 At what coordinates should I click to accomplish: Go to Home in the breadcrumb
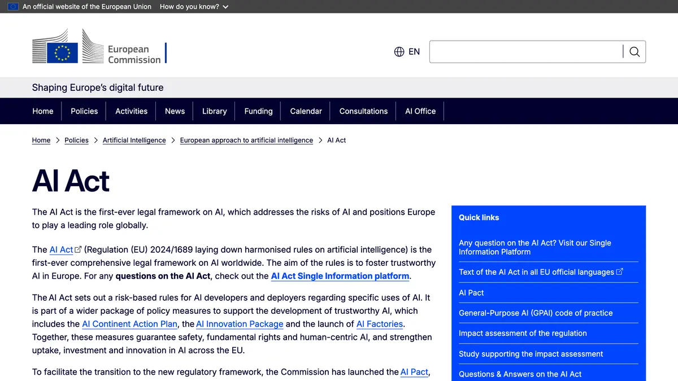point(41,140)
